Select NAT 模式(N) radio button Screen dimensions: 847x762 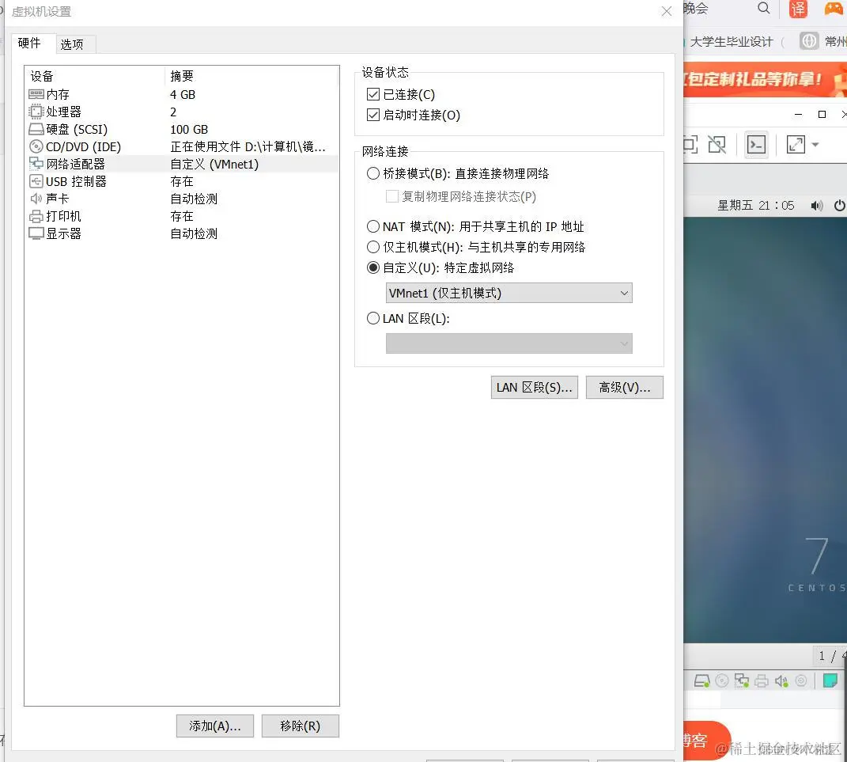[x=372, y=226]
